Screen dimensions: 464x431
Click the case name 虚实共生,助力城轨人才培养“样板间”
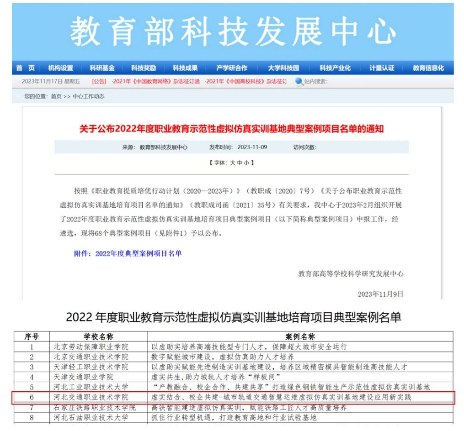tap(216, 377)
